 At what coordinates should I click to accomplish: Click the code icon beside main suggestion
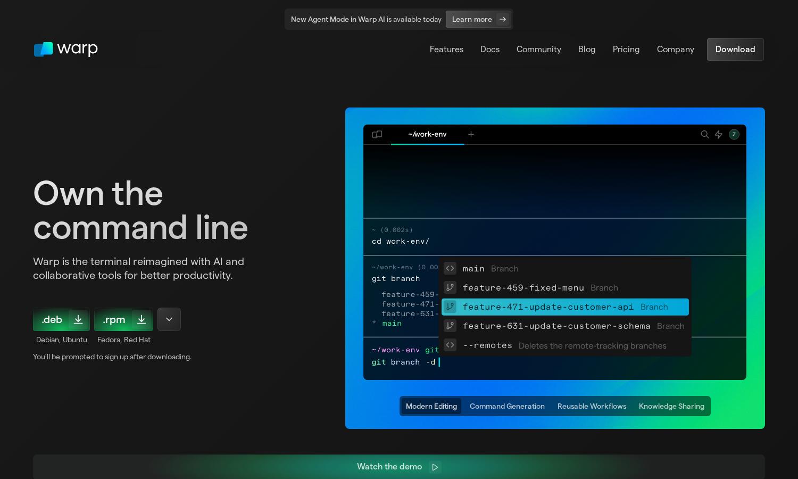coord(450,268)
